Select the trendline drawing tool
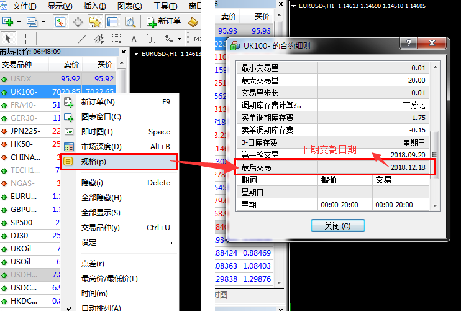The width and height of the screenshot is (461, 311). [81, 39]
